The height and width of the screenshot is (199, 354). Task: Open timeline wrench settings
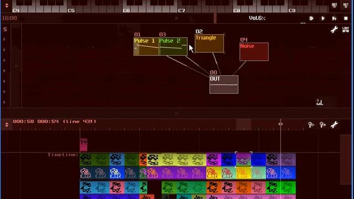tap(334, 124)
